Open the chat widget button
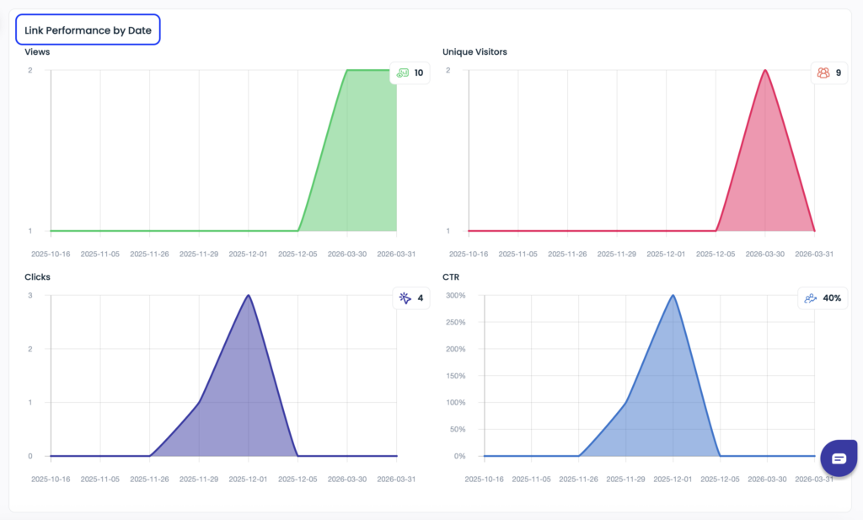The height and width of the screenshot is (520, 863). click(x=839, y=458)
